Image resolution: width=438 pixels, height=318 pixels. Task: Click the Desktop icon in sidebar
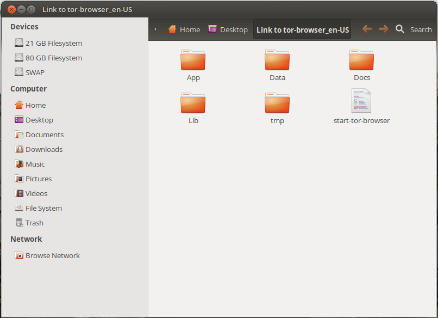click(x=18, y=120)
